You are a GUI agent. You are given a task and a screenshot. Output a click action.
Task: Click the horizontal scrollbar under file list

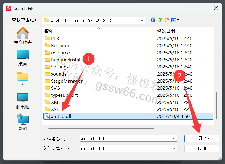(101, 128)
